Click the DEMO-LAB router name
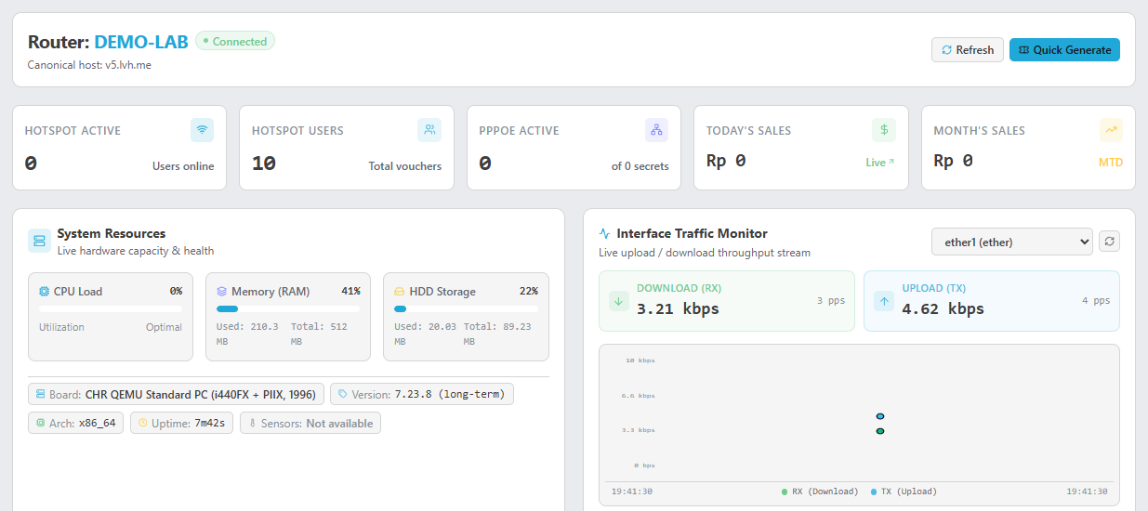The image size is (1148, 511). tap(141, 42)
